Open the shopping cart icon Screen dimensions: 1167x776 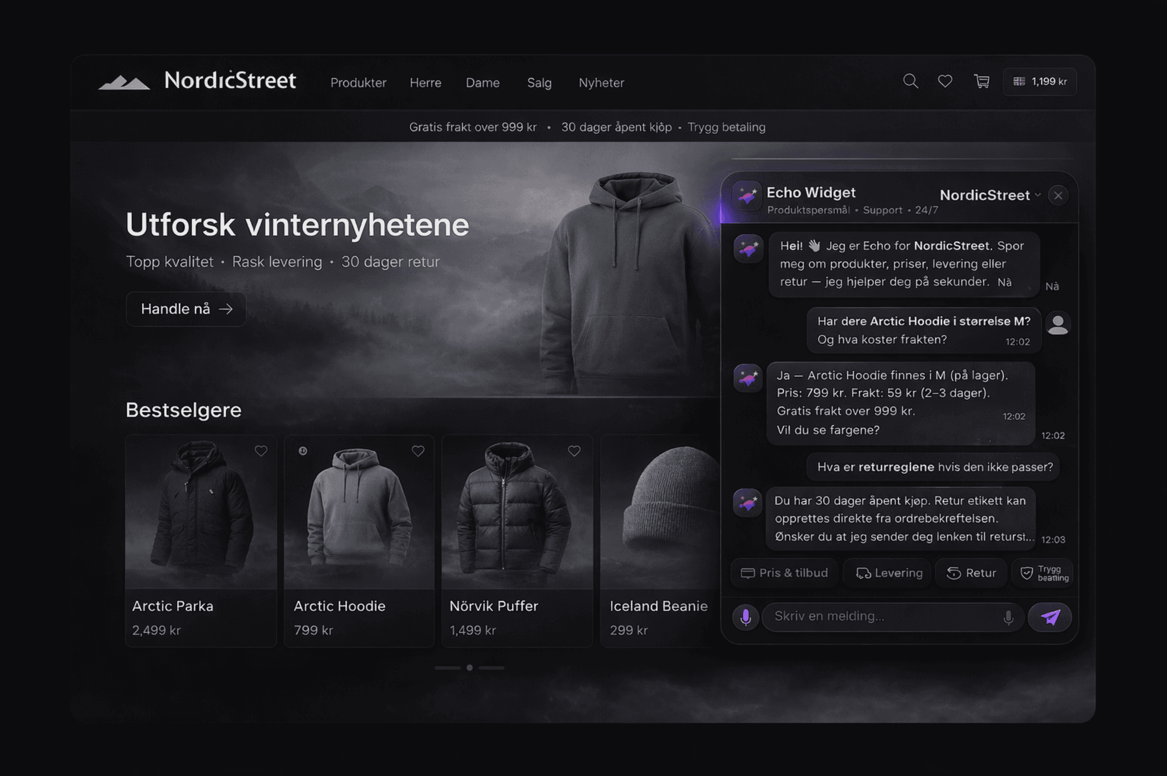pos(981,81)
